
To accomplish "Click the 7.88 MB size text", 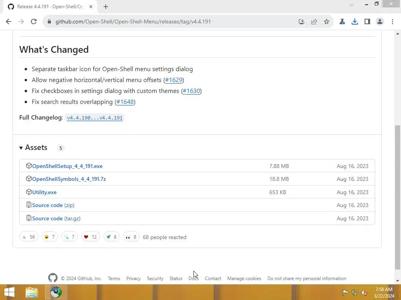I will (x=279, y=166).
